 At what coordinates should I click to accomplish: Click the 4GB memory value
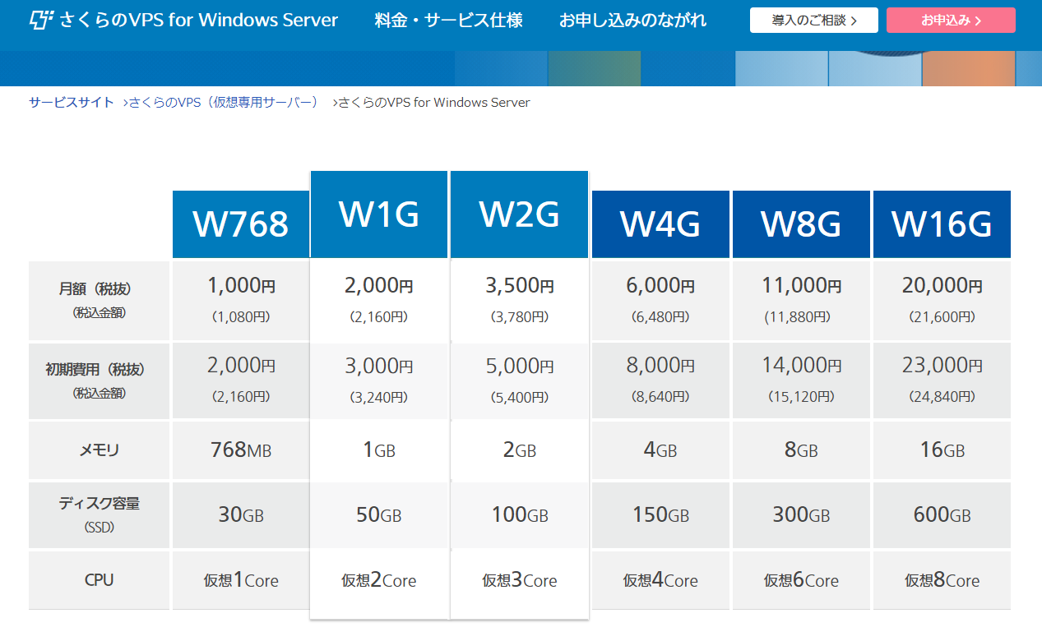coord(660,450)
